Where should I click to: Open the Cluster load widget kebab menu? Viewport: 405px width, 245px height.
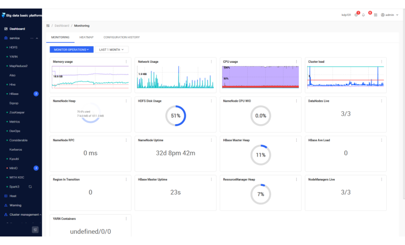382,61
